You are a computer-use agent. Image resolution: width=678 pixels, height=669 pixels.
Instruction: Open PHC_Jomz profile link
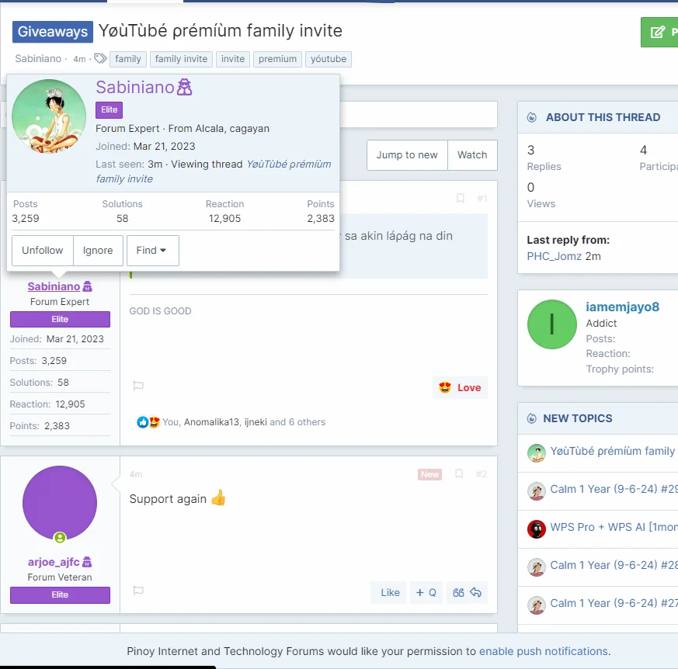[x=554, y=256]
